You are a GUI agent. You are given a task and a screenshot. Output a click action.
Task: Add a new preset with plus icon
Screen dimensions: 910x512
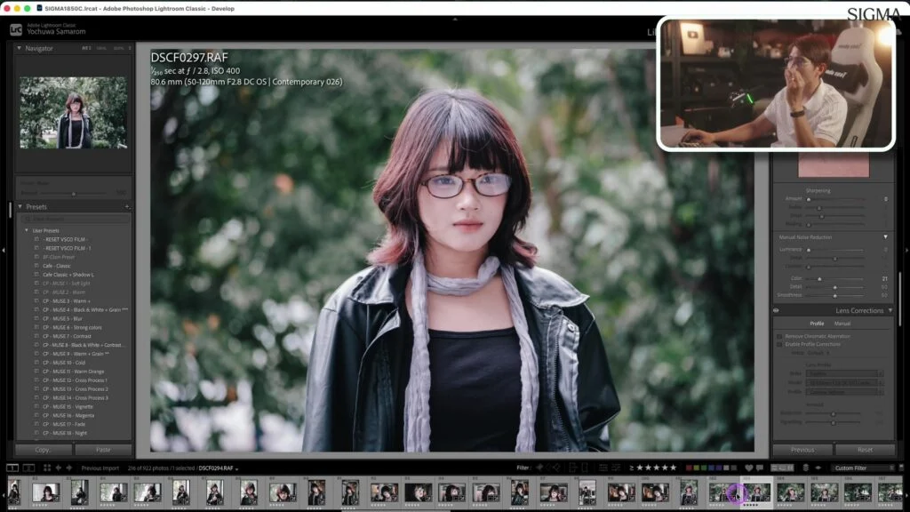(127, 206)
